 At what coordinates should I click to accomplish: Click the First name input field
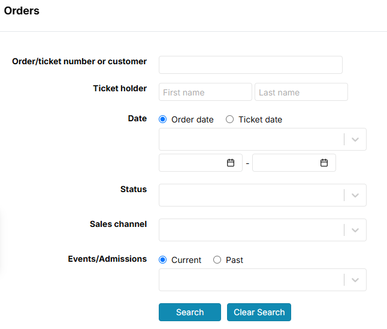pos(205,92)
